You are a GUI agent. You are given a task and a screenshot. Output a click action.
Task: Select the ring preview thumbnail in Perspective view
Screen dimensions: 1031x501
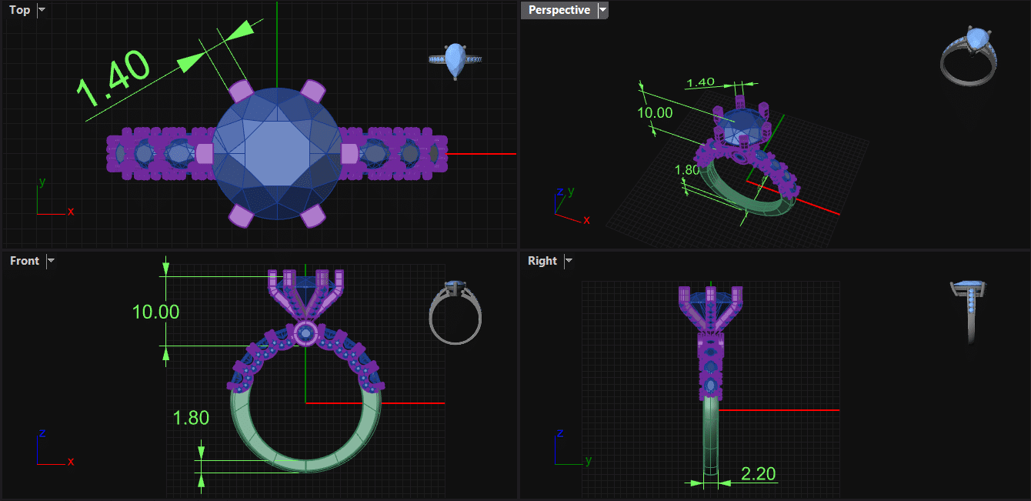pos(969,54)
